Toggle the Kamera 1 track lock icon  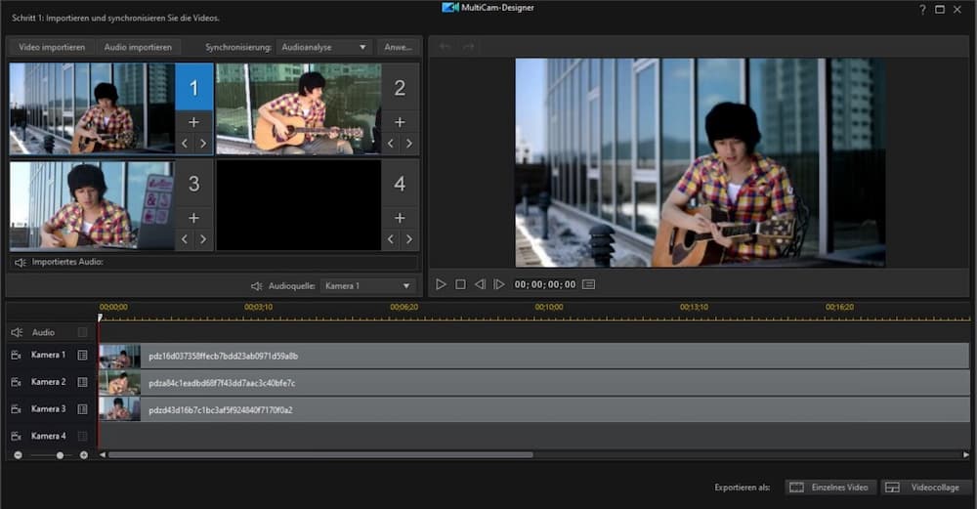point(82,355)
